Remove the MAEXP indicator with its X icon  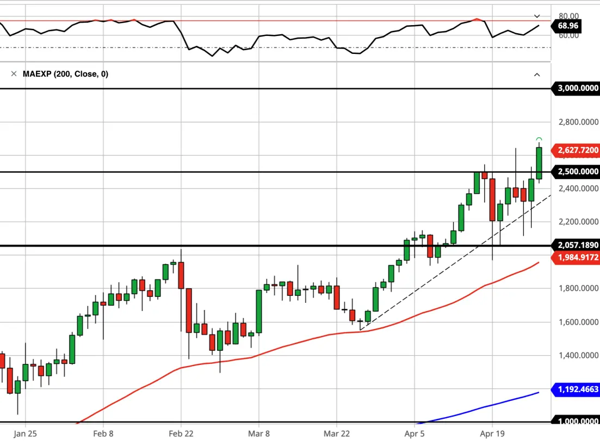pyautogui.click(x=14, y=74)
